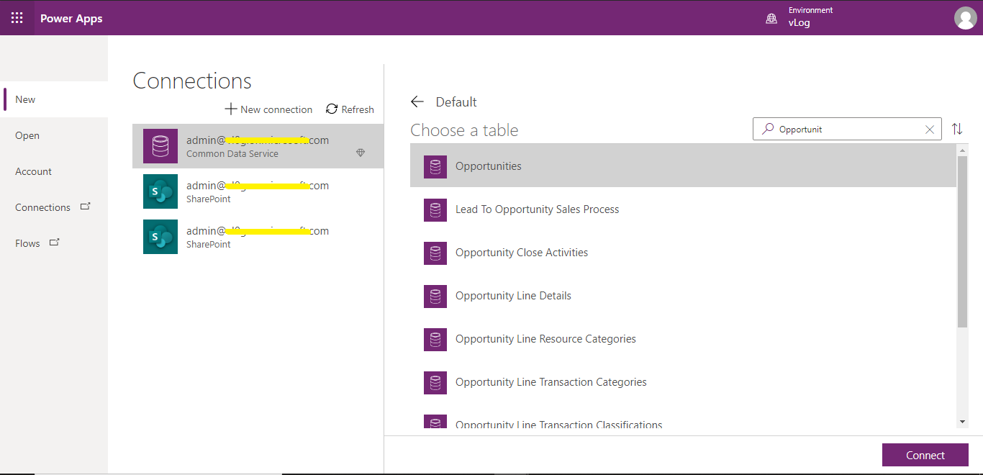
Task: Select Opportunity Line Details
Action: [683, 295]
